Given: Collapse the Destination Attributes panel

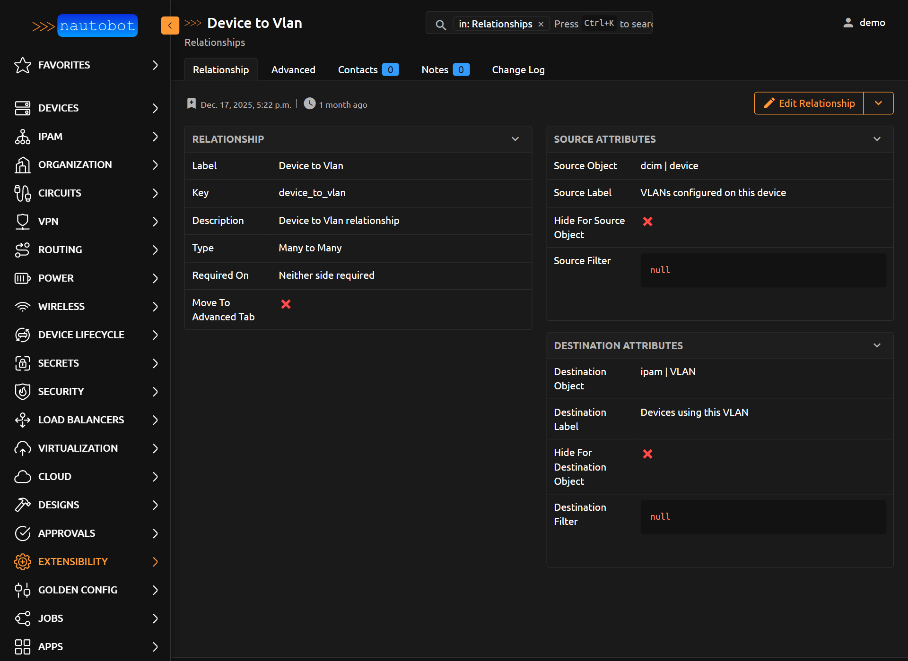Looking at the screenshot, I should coord(877,345).
